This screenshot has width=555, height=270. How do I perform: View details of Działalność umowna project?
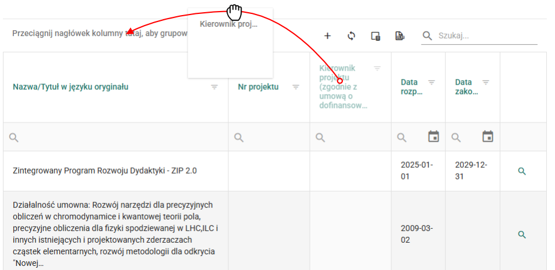[522, 235]
